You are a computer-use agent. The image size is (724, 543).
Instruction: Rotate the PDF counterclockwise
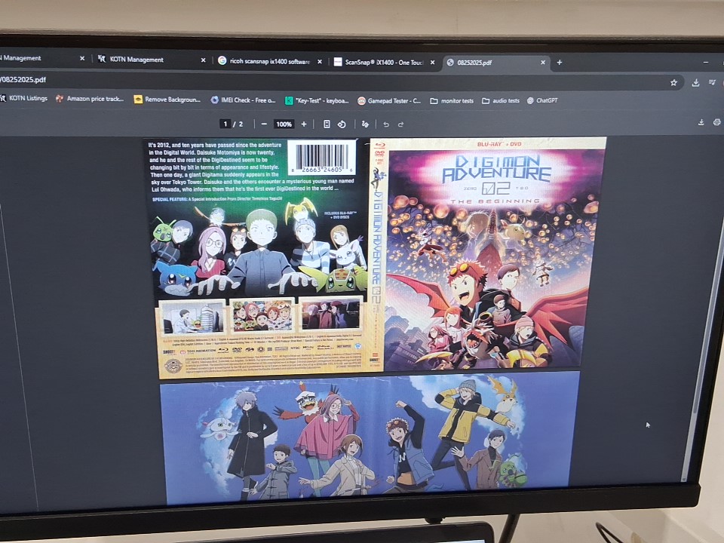tap(342, 124)
